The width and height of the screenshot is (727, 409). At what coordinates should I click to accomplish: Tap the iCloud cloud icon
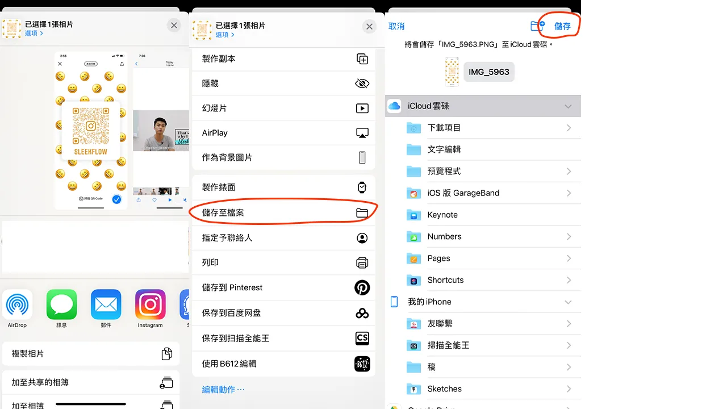[394, 106]
